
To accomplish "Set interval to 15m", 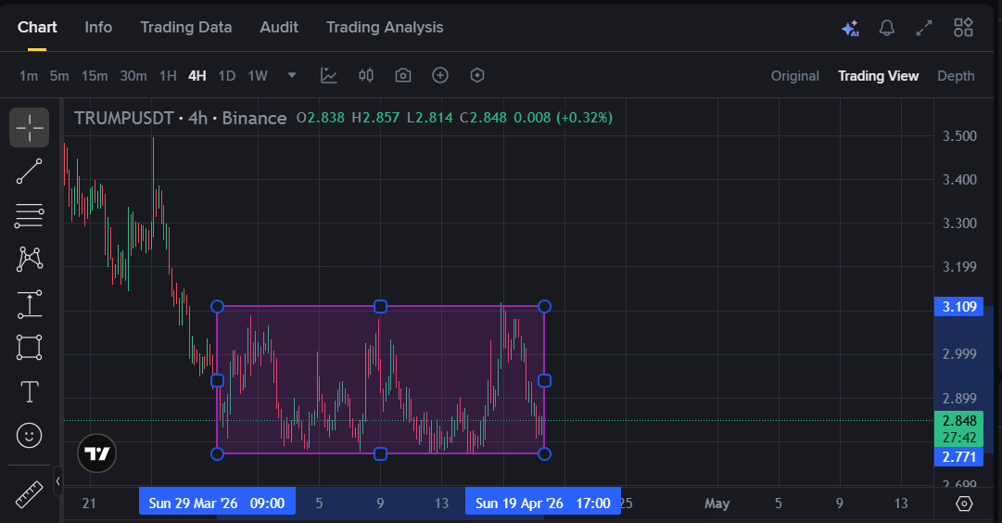I will point(95,76).
